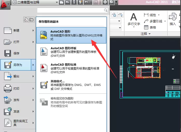This screenshot has height=132, width=181.
Task: Open the workspace dropdown 二维草图与注释
Action: tap(35, 2)
